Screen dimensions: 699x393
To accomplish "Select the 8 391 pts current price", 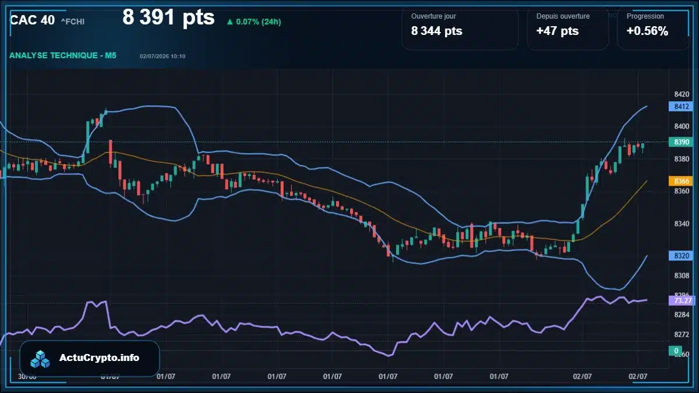I will pos(168,17).
